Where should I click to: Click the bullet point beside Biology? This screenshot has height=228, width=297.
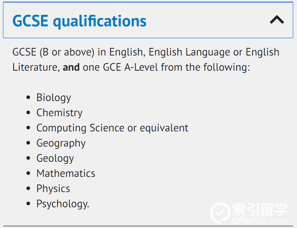tap(28, 97)
